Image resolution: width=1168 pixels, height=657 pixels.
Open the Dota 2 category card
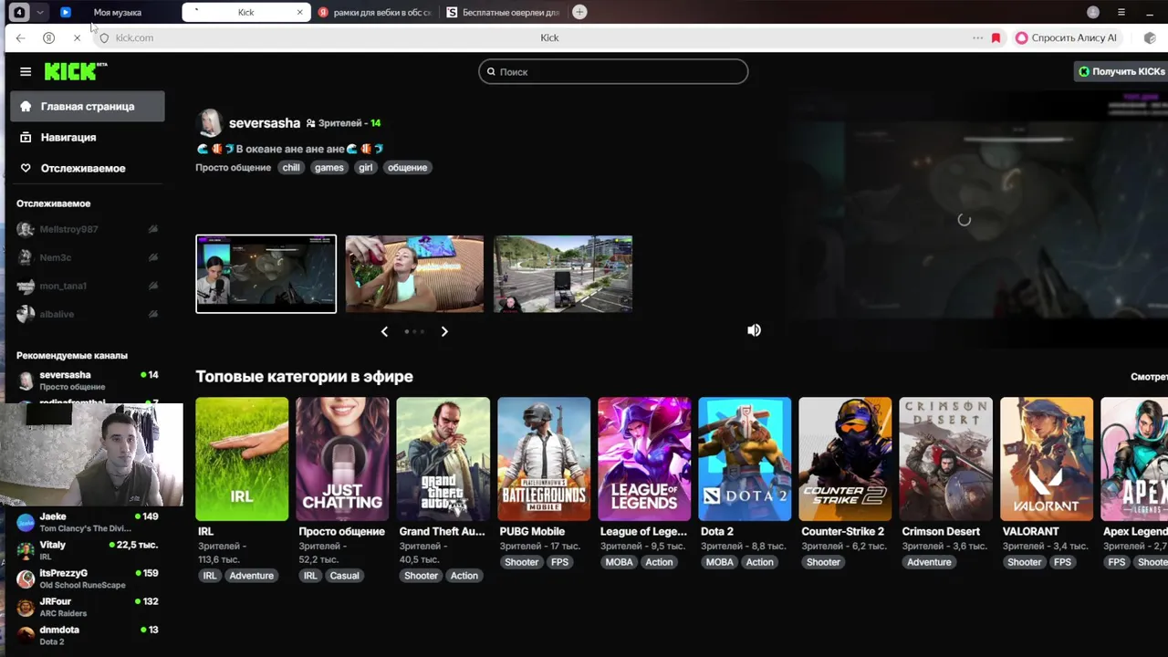click(745, 459)
